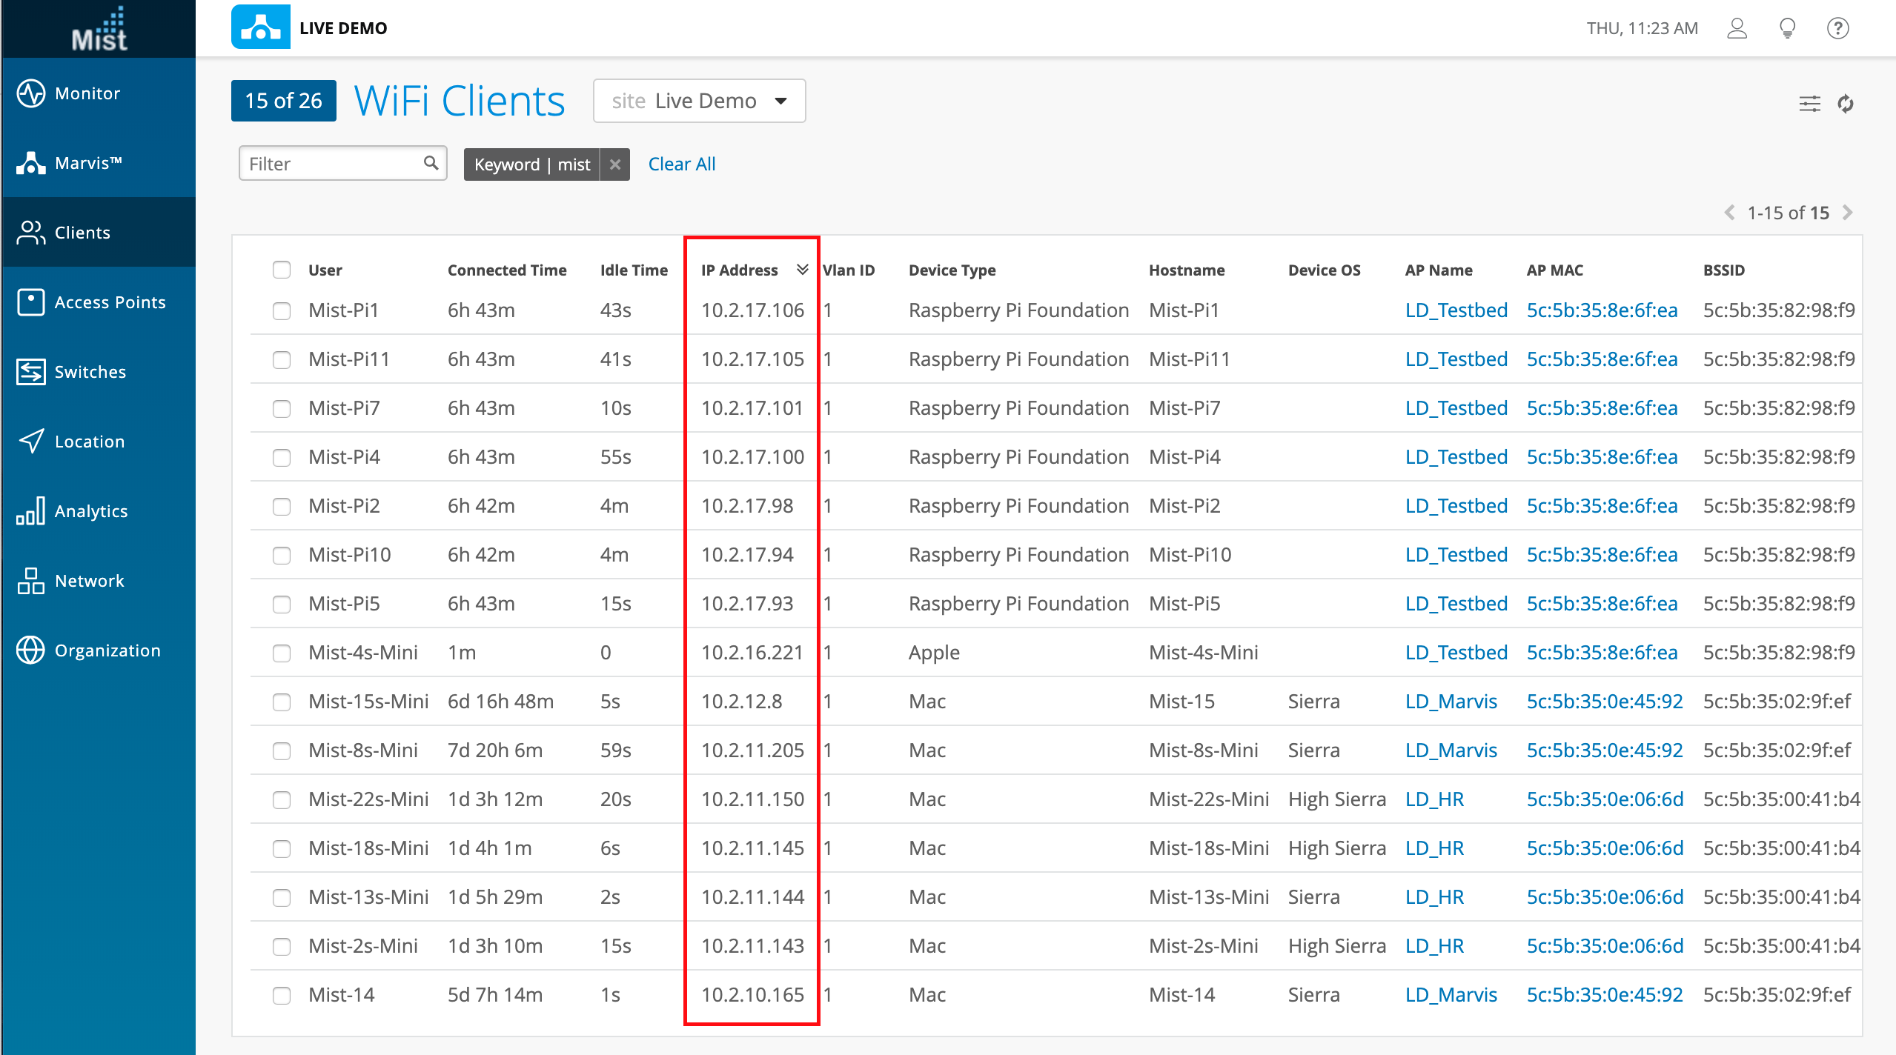Click Connected Time column header to sort
1896x1055 pixels.
click(507, 270)
